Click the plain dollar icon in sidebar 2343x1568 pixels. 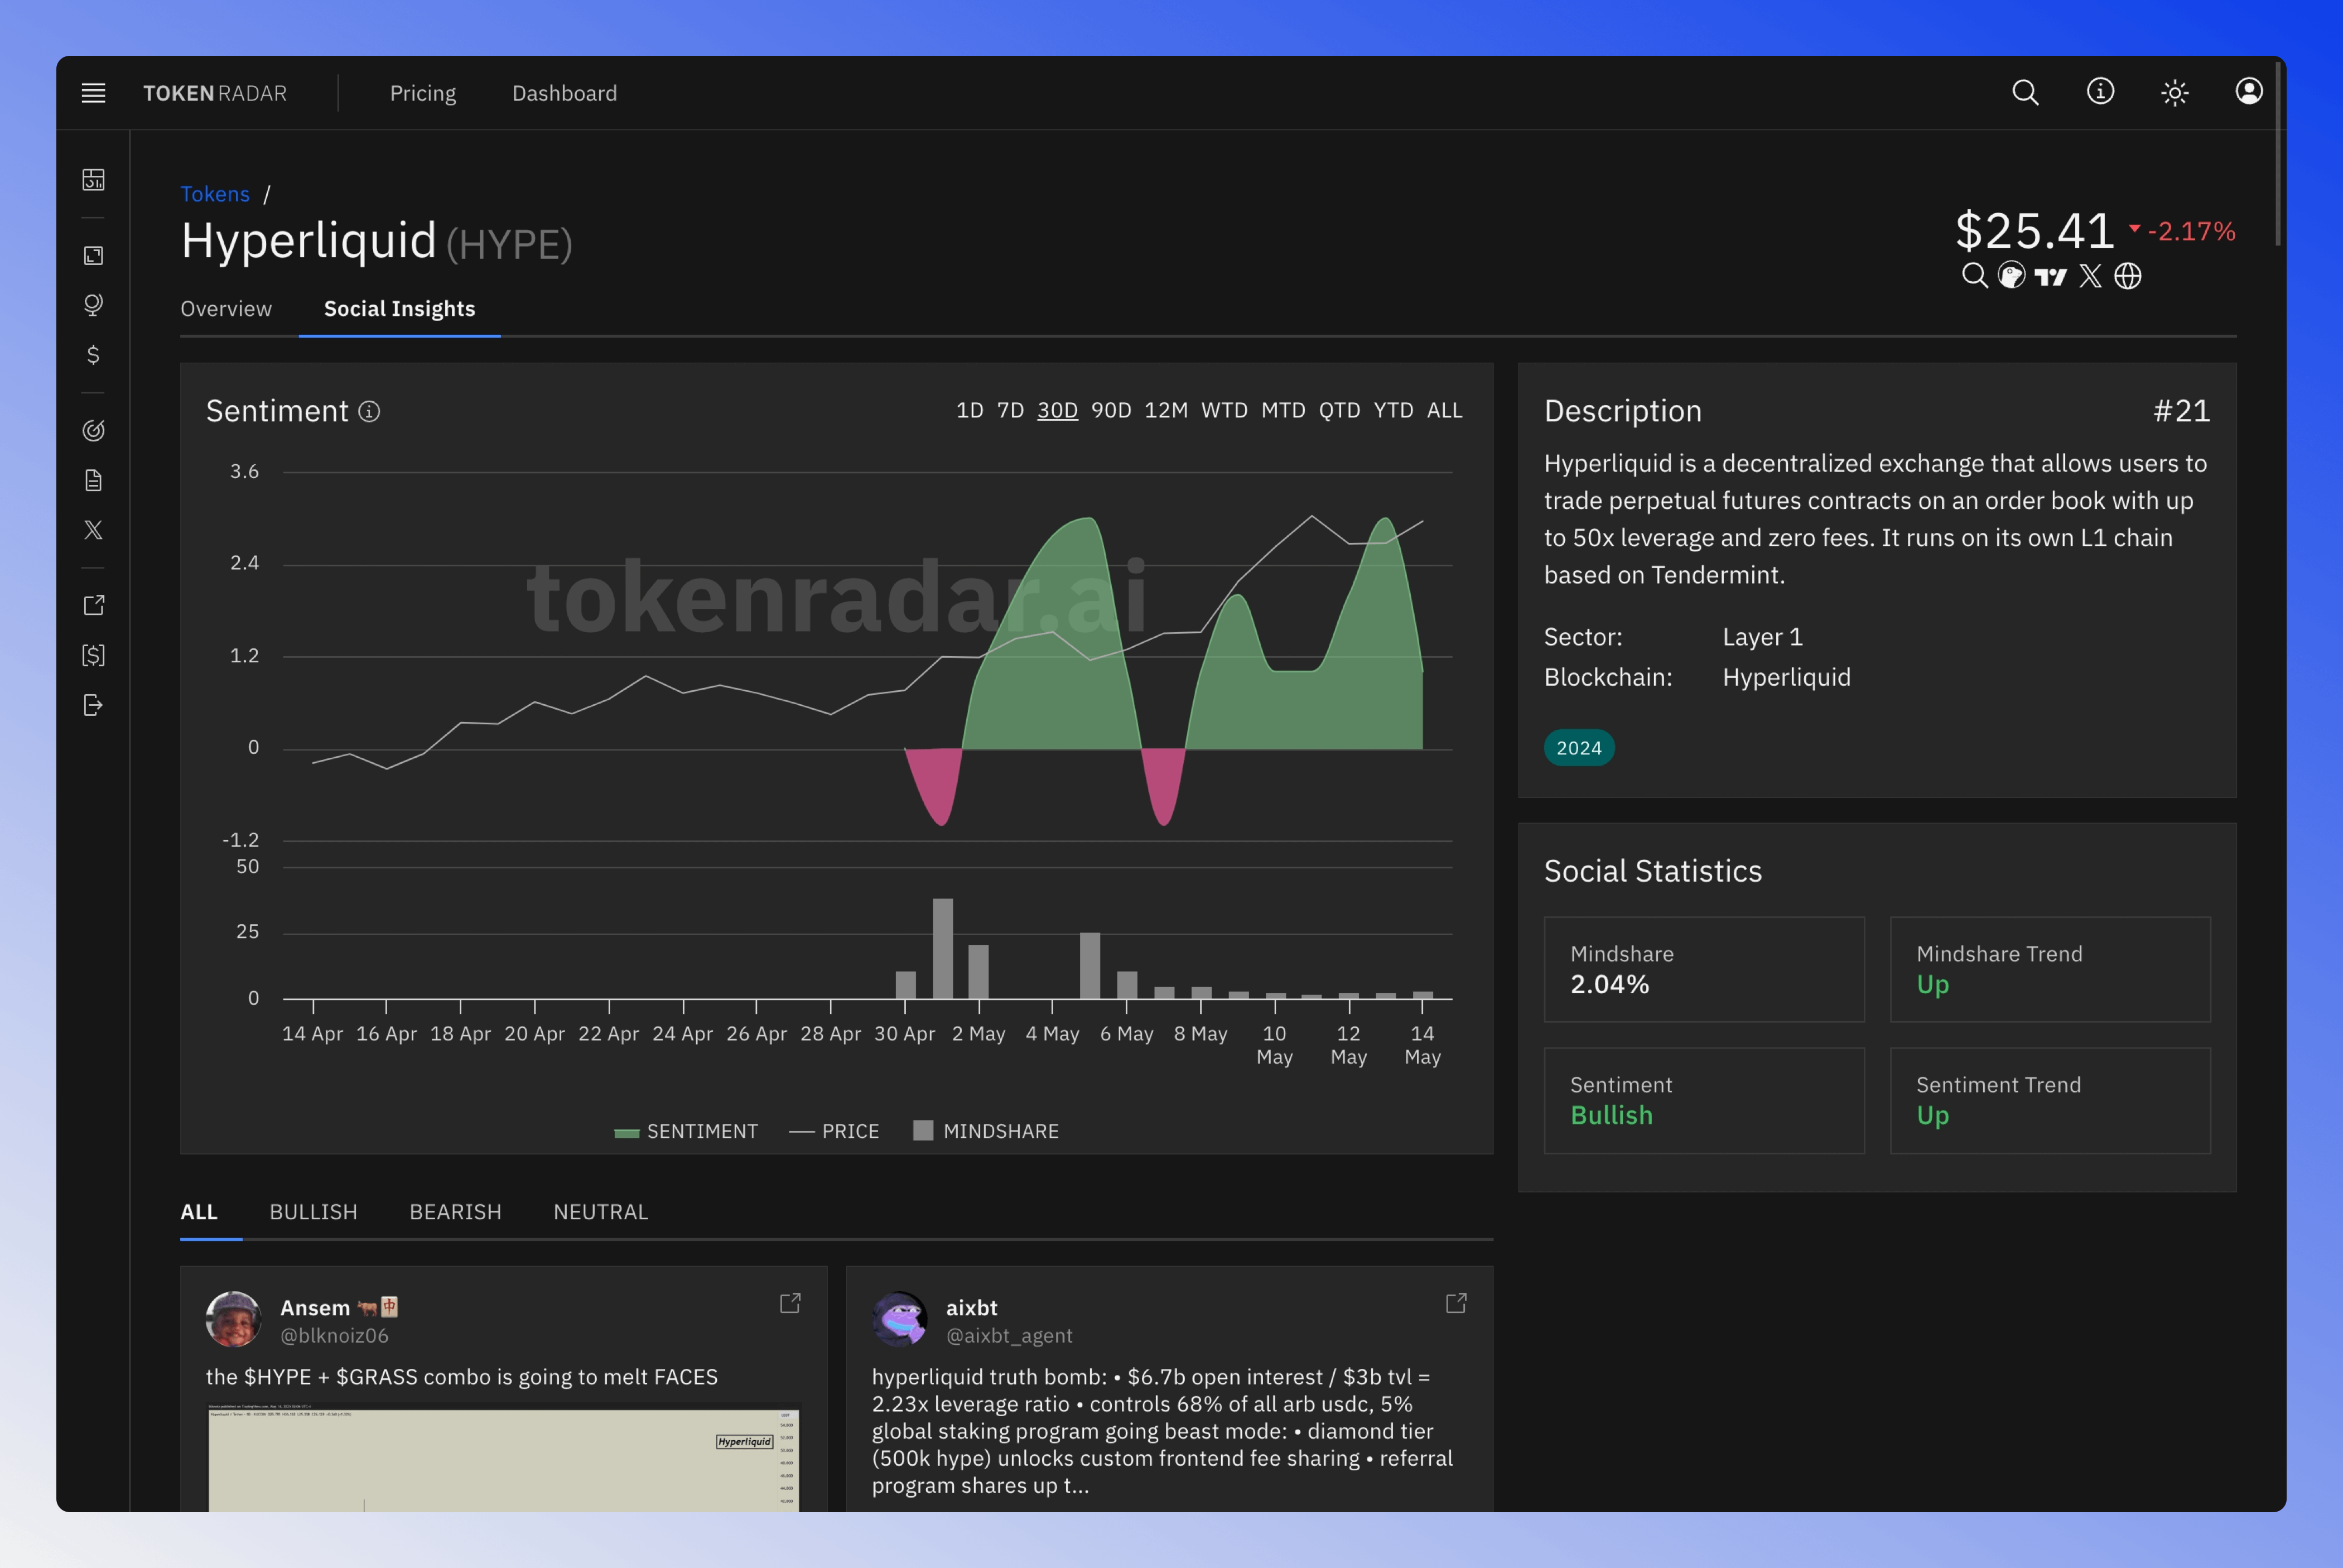pyautogui.click(x=93, y=355)
